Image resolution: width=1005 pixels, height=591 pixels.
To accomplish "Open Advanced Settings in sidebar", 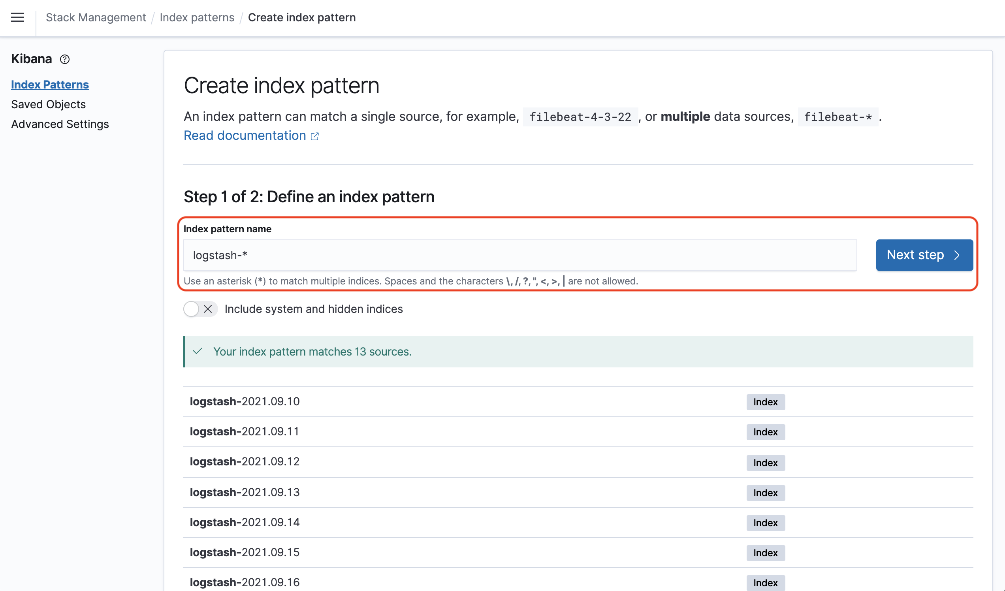I will [60, 124].
